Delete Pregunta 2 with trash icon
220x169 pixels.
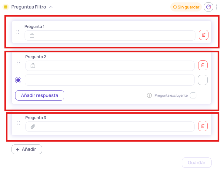tap(203, 65)
